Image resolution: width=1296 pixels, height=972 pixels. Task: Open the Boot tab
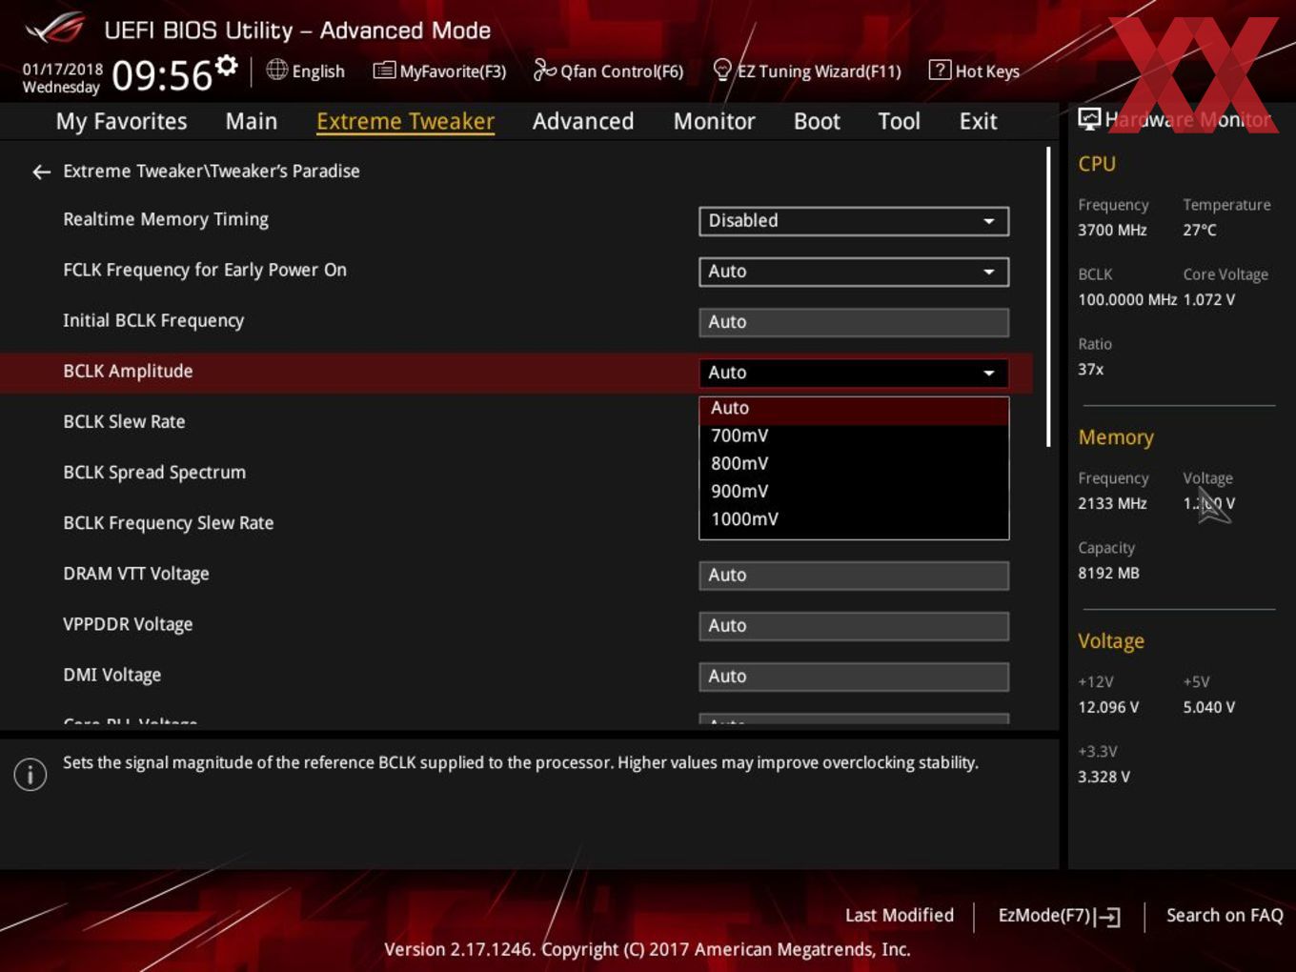pyautogui.click(x=817, y=121)
